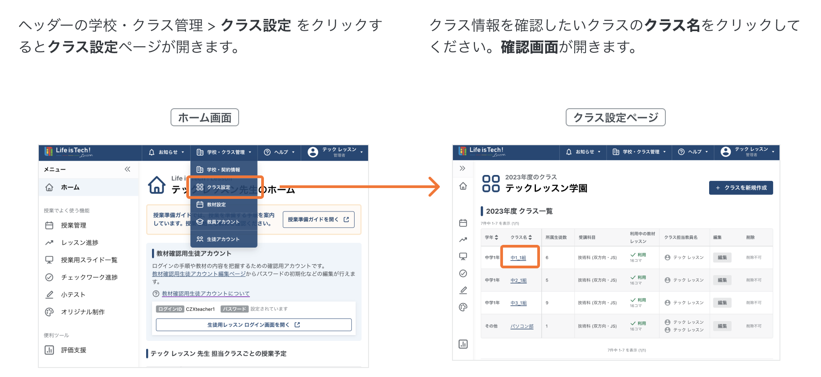
Task: Click the home icon in the collapsed sidebar
Action: [x=463, y=186]
